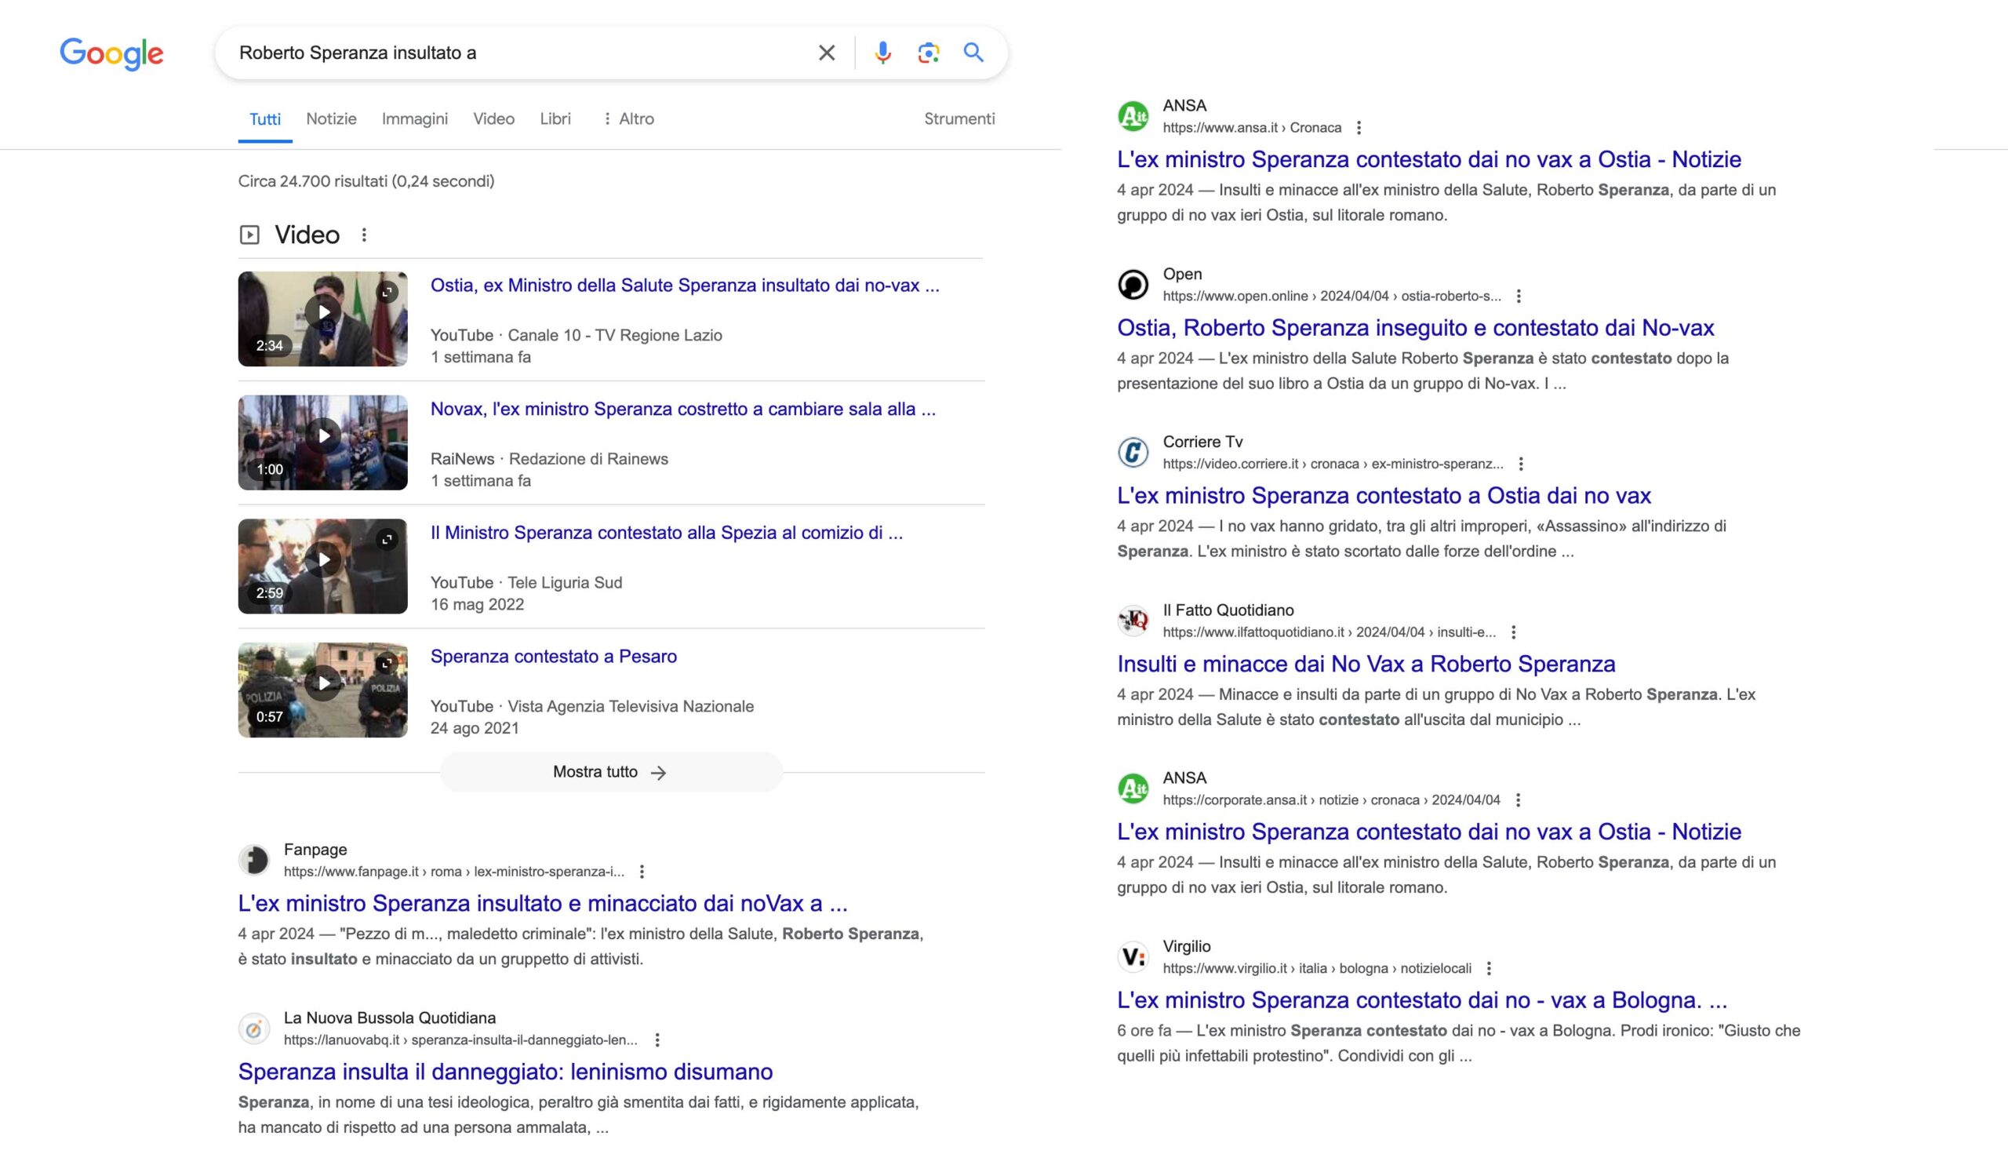Switch to the Immagini tab
The width and height of the screenshot is (2008, 1158).
415,119
